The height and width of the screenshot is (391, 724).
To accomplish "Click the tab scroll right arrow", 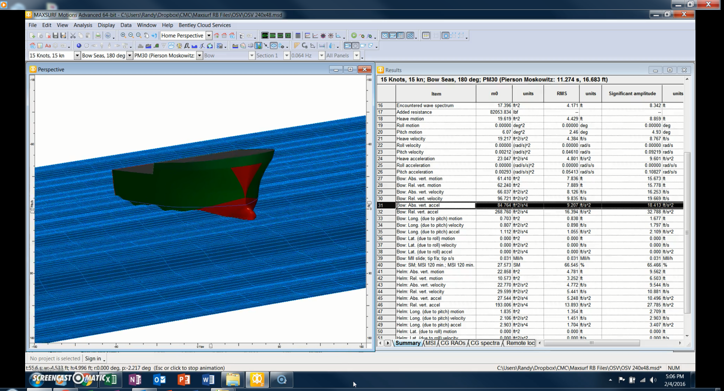I will tap(388, 343).
